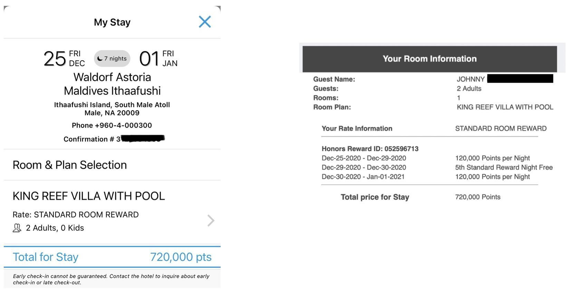Open Waldorf Astoria Maldives Ithaafushi hotel name
Viewport: 571px width, 294px height.
[x=112, y=84]
